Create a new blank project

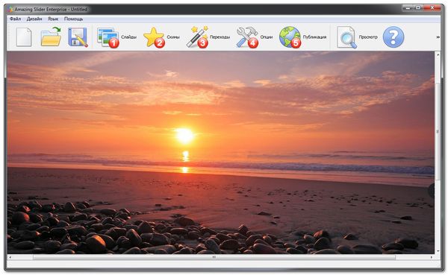pos(24,37)
